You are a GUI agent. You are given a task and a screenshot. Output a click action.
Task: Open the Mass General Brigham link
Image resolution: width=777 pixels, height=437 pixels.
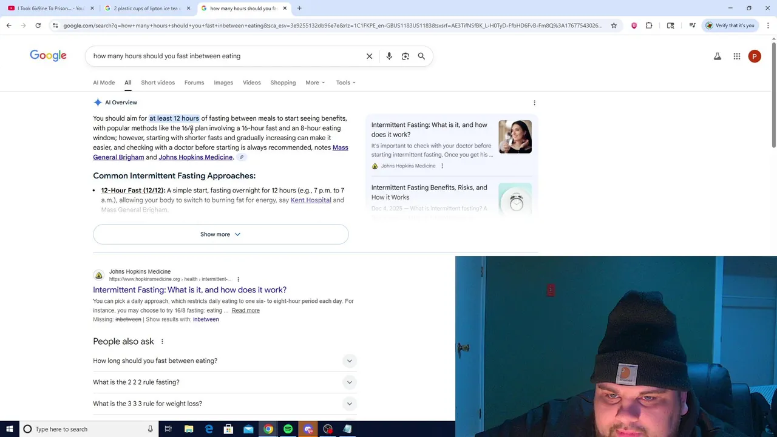pos(340,147)
